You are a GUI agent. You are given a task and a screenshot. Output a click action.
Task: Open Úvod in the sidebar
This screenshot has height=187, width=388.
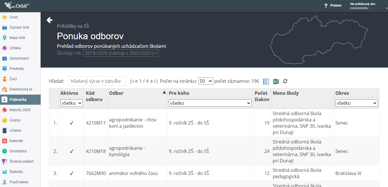(x=13, y=17)
